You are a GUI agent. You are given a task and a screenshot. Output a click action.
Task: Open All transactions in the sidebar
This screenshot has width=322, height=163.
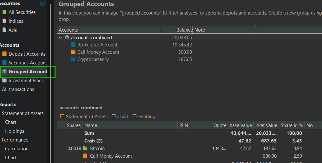[18, 89]
